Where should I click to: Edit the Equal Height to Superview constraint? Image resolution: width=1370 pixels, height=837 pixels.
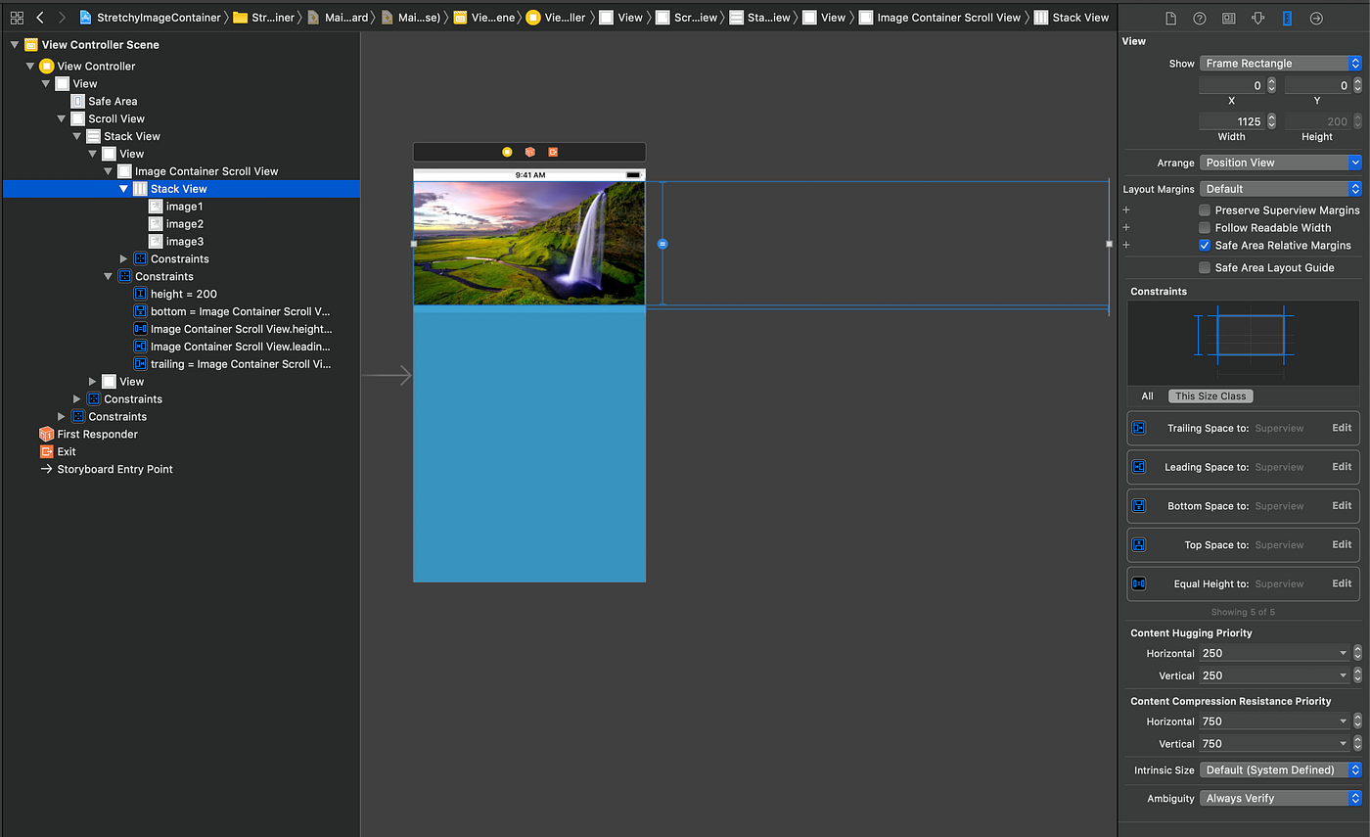pos(1342,583)
